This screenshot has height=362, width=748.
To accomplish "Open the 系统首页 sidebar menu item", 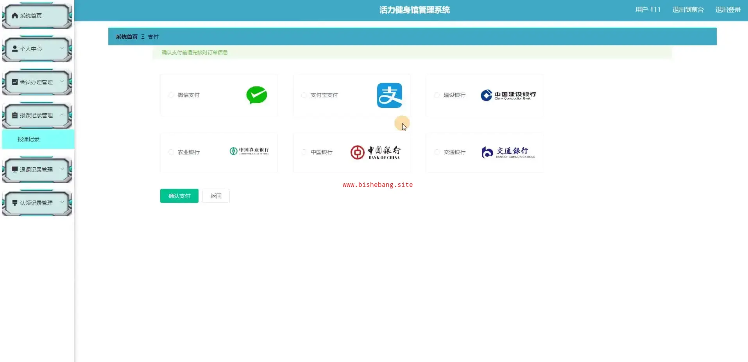I will 37,16.
